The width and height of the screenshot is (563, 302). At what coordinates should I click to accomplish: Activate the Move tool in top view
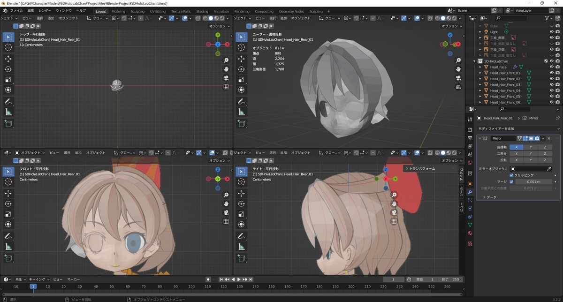click(8, 59)
